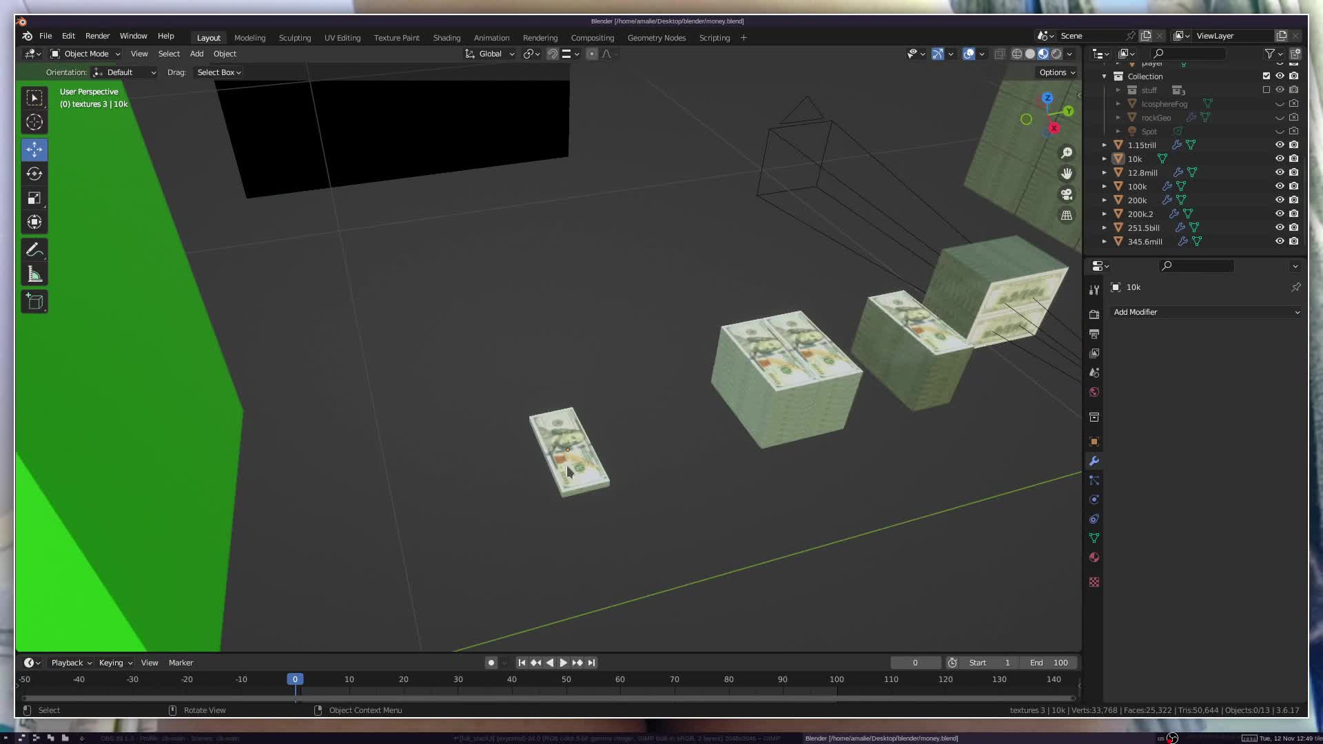Select the Annotate pencil tool

34,250
